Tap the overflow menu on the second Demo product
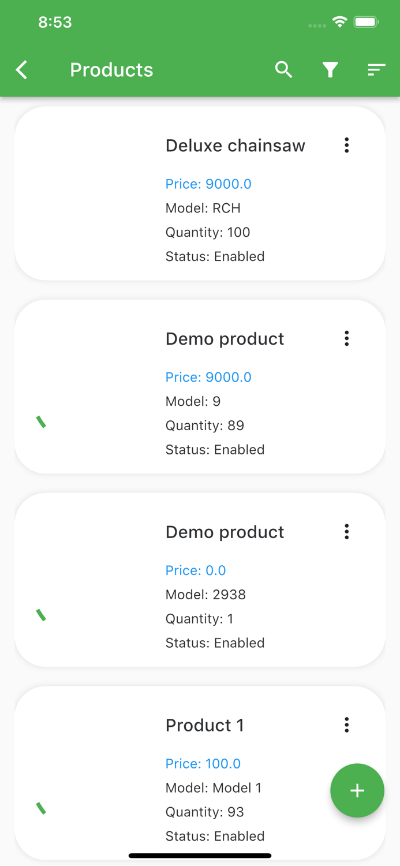 point(346,532)
